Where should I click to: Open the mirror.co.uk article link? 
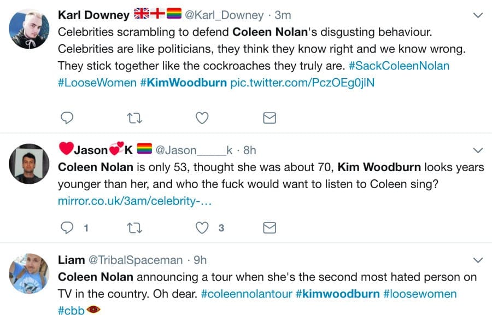click(134, 201)
